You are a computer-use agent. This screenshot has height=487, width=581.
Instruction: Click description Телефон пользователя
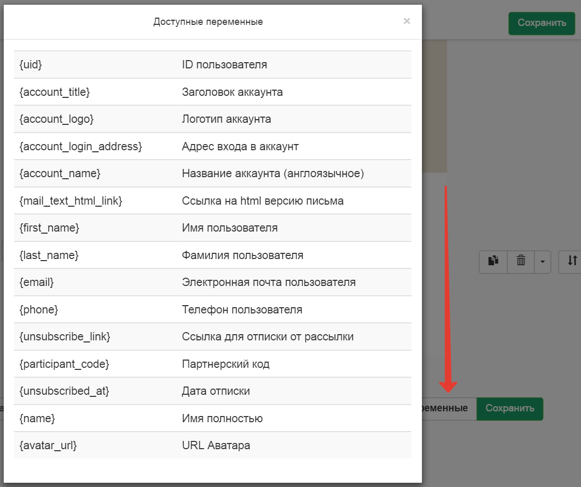(x=242, y=310)
